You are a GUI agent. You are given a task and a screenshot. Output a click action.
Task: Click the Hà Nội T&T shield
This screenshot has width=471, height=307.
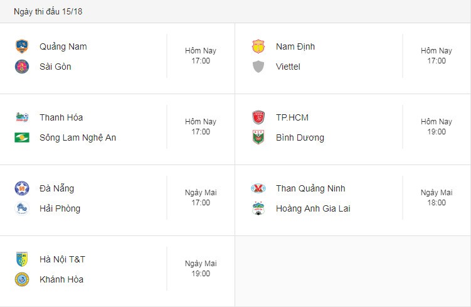pos(22,259)
